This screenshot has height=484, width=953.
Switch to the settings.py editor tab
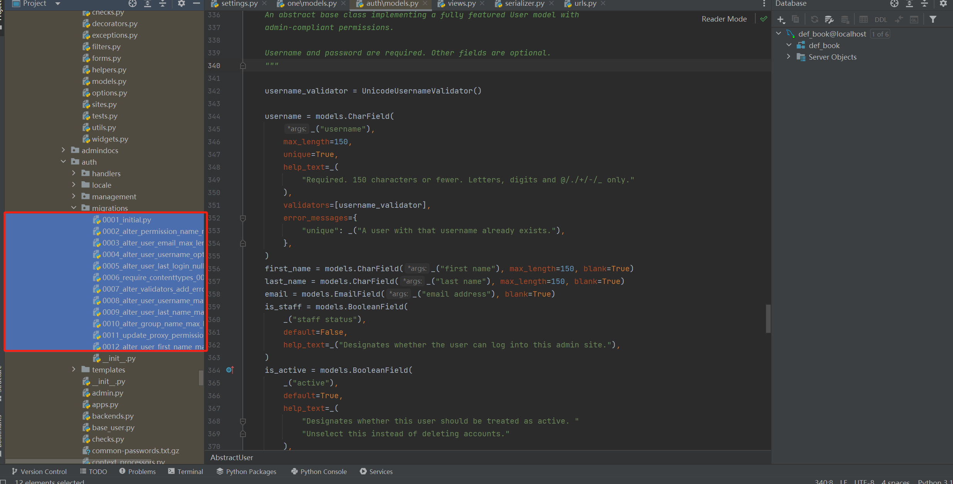[239, 3]
